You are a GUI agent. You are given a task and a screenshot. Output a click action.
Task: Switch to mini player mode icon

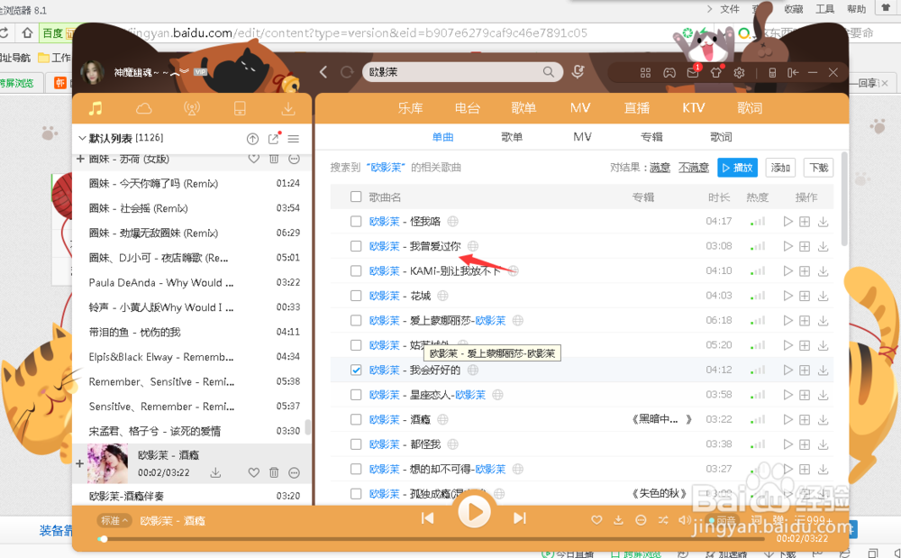pyautogui.click(x=772, y=72)
